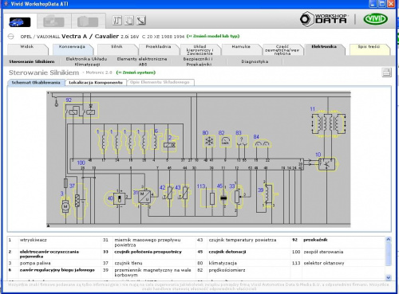
Task: Click the 'Zmień system' link
Action: point(136,73)
